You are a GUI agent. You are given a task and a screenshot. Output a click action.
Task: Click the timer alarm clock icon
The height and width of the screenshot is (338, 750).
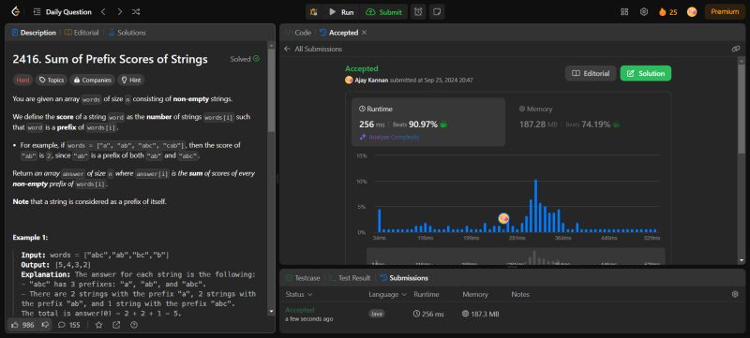point(418,12)
